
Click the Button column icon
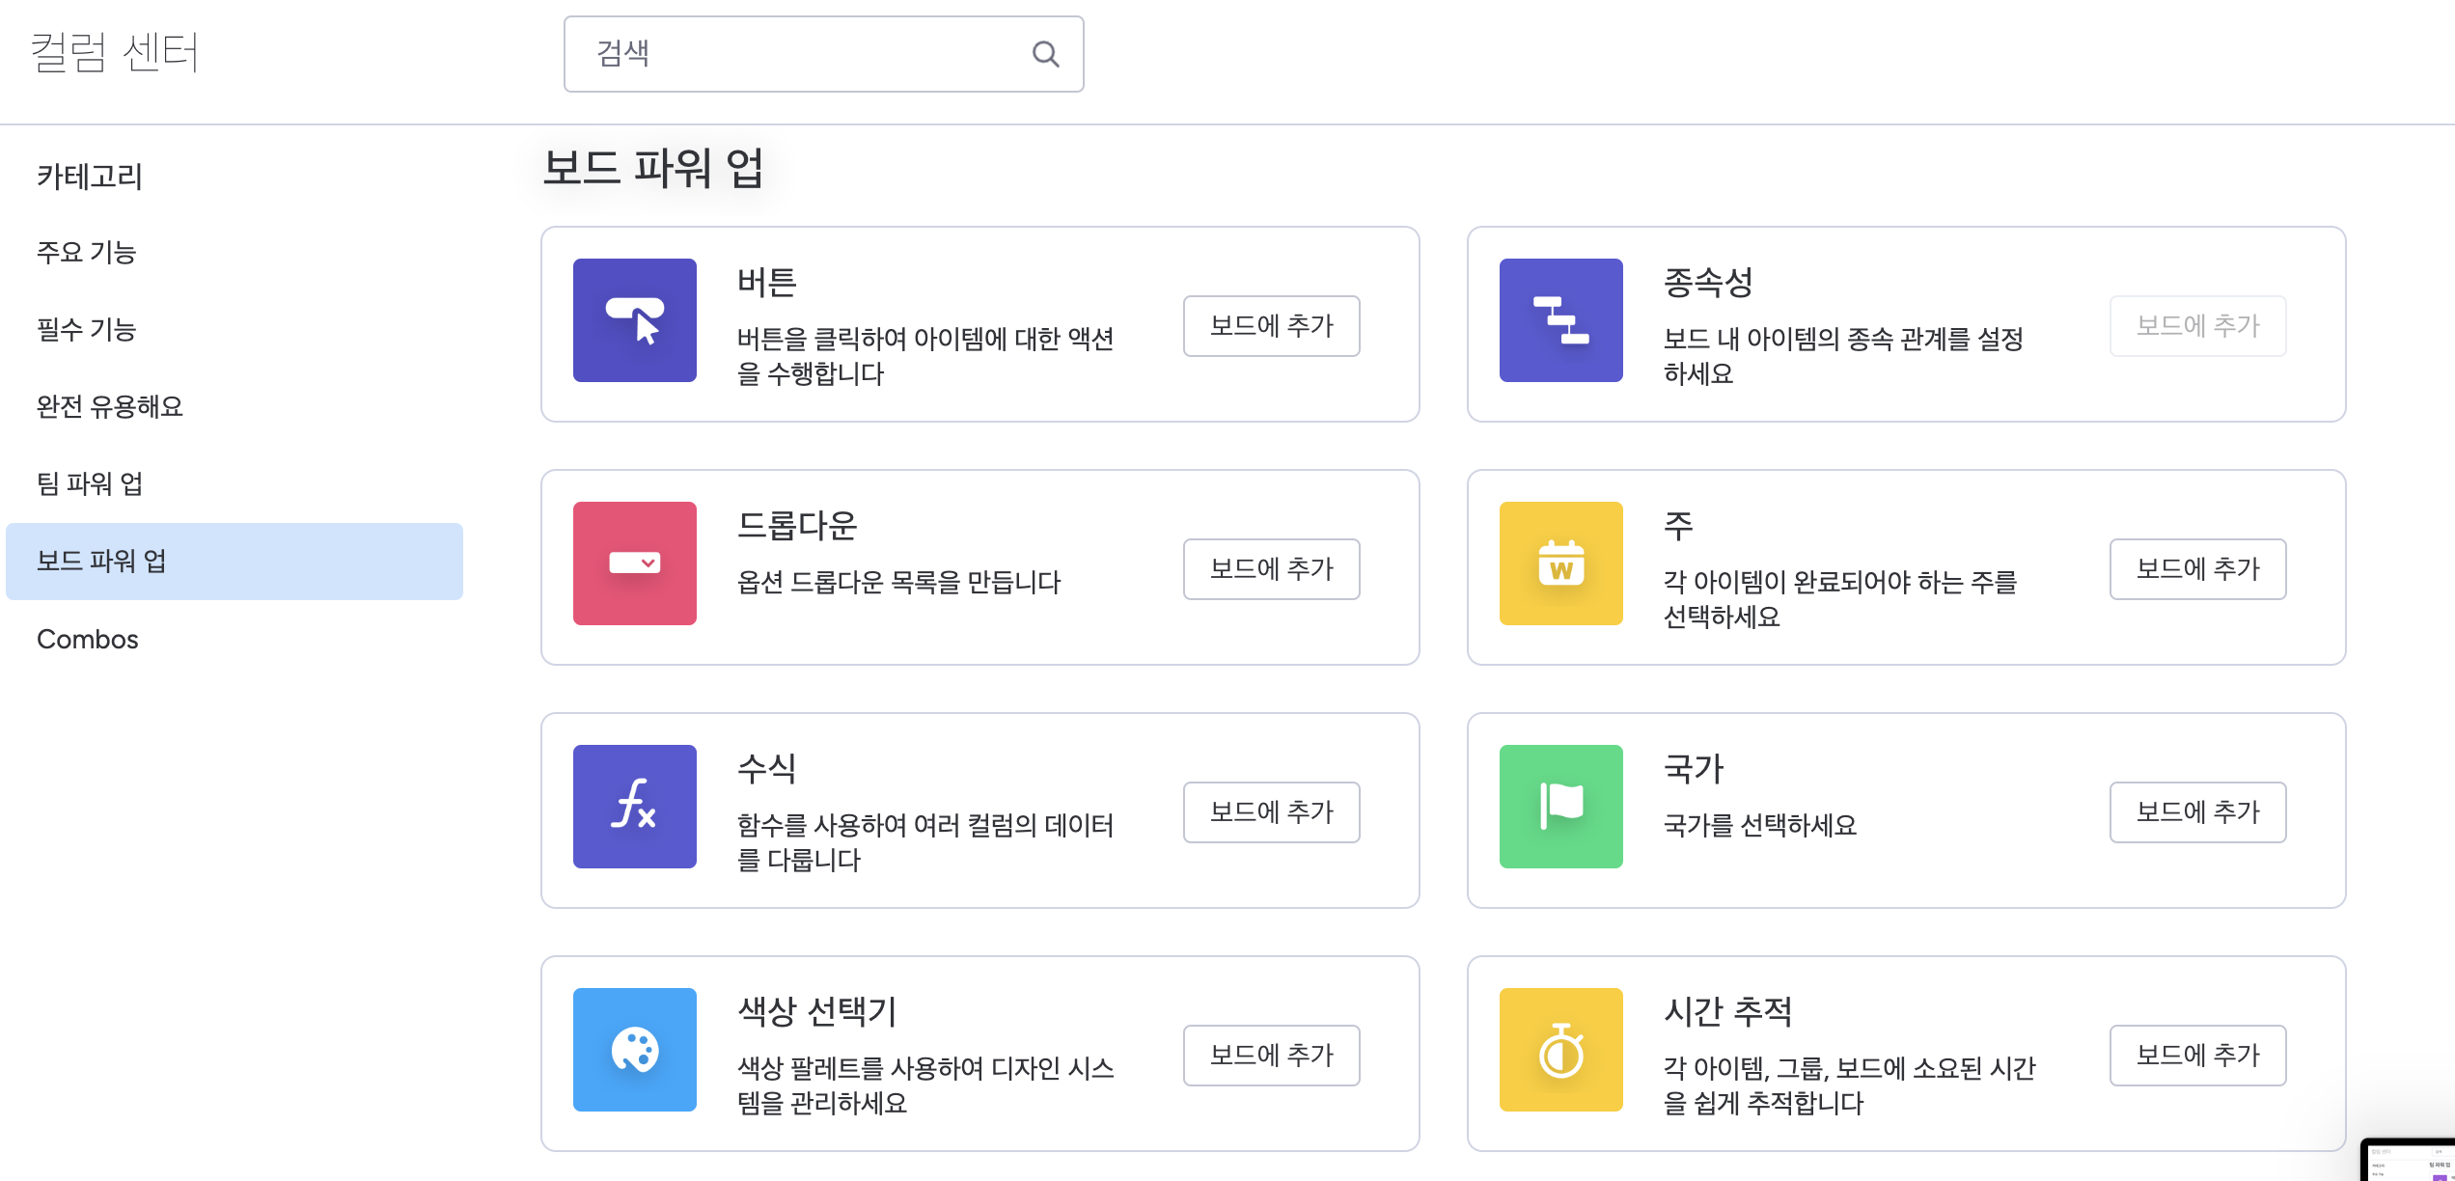point(634,320)
